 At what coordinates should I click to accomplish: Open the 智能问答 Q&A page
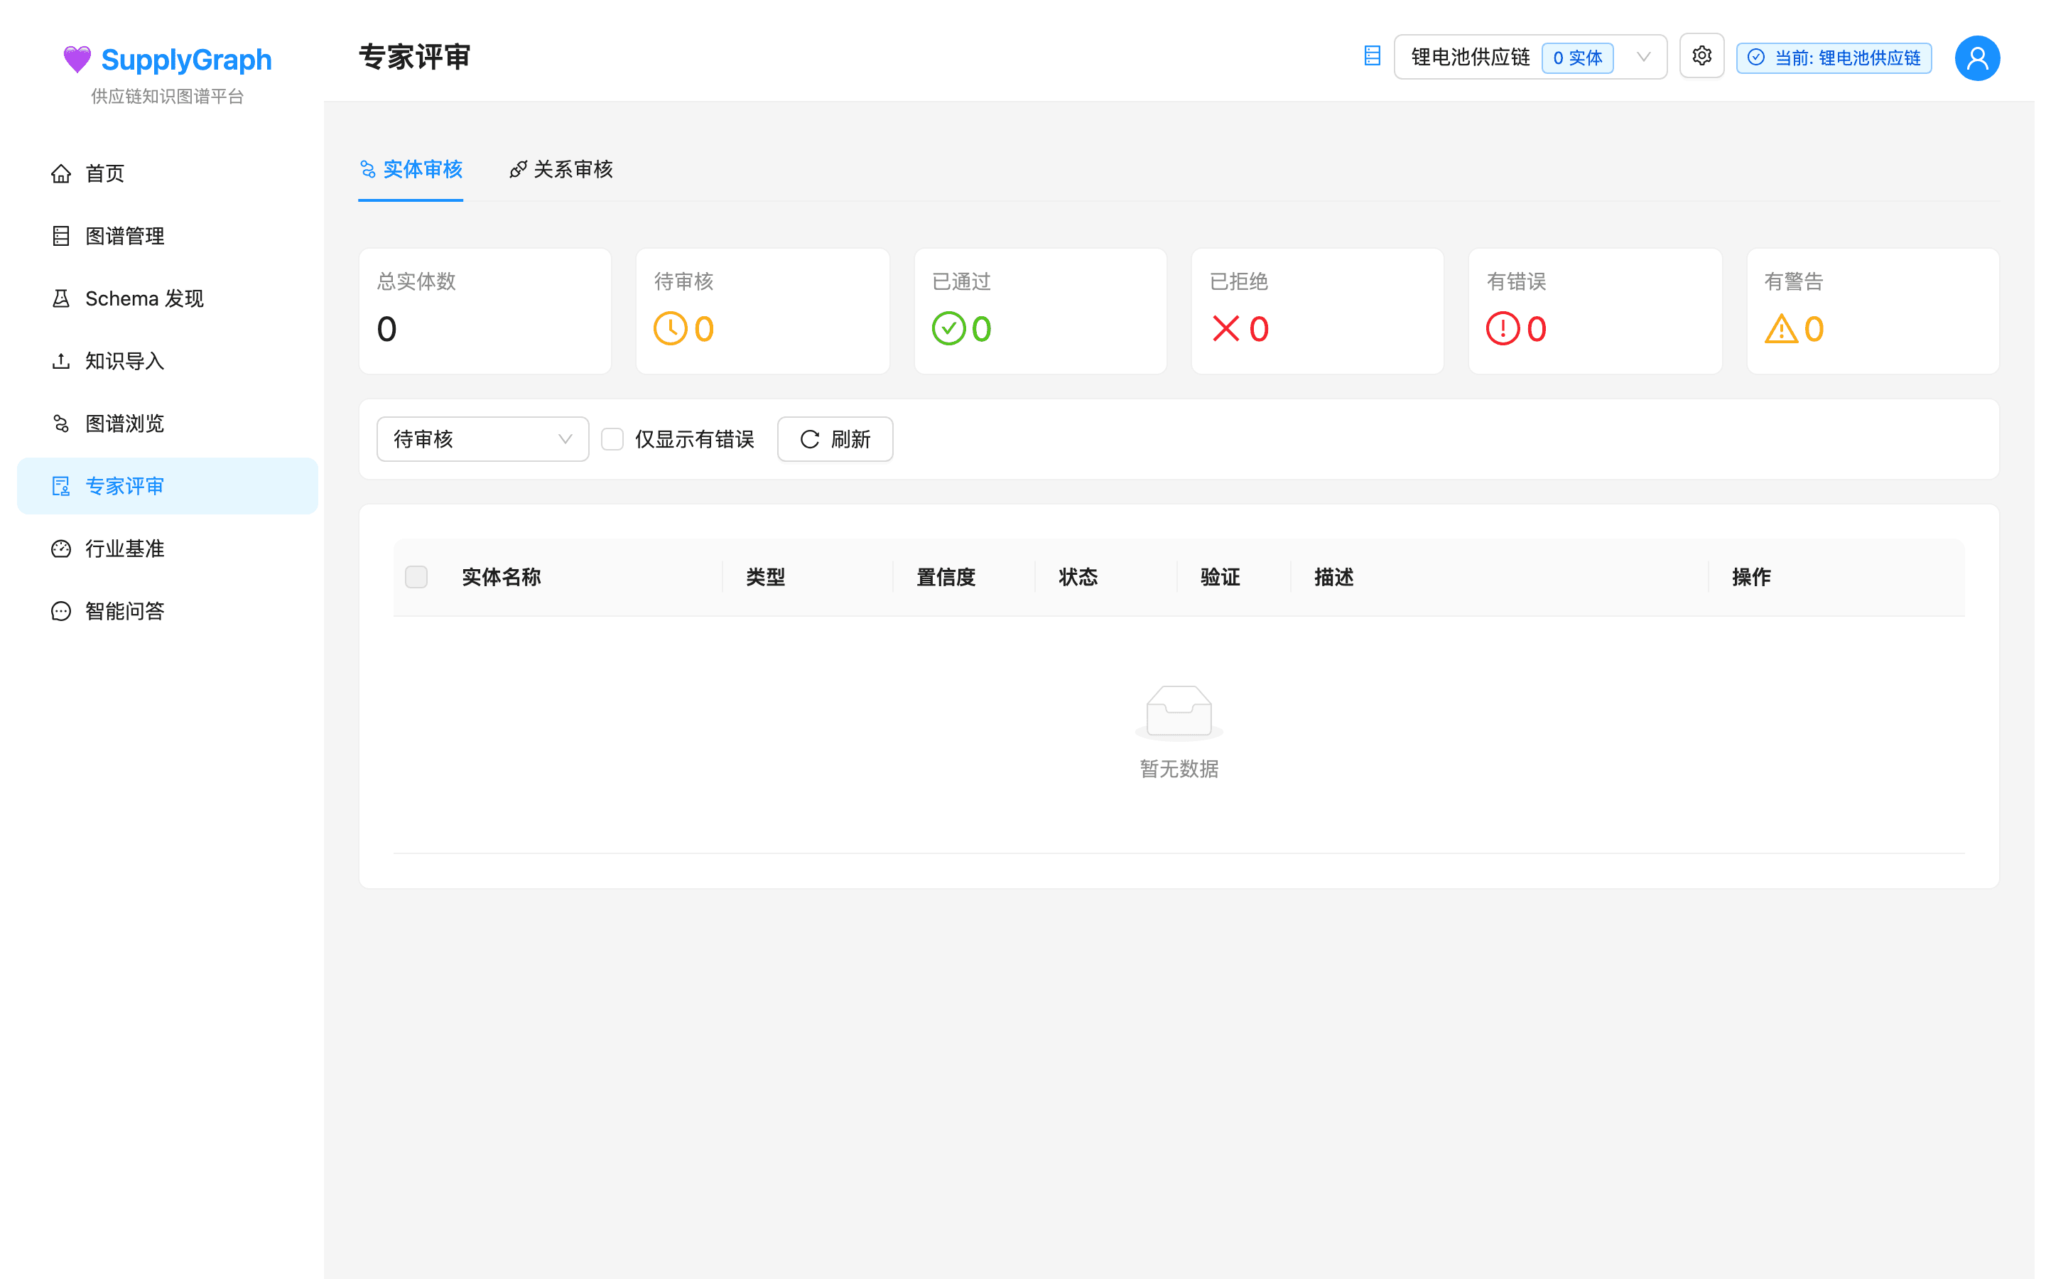pos(124,611)
